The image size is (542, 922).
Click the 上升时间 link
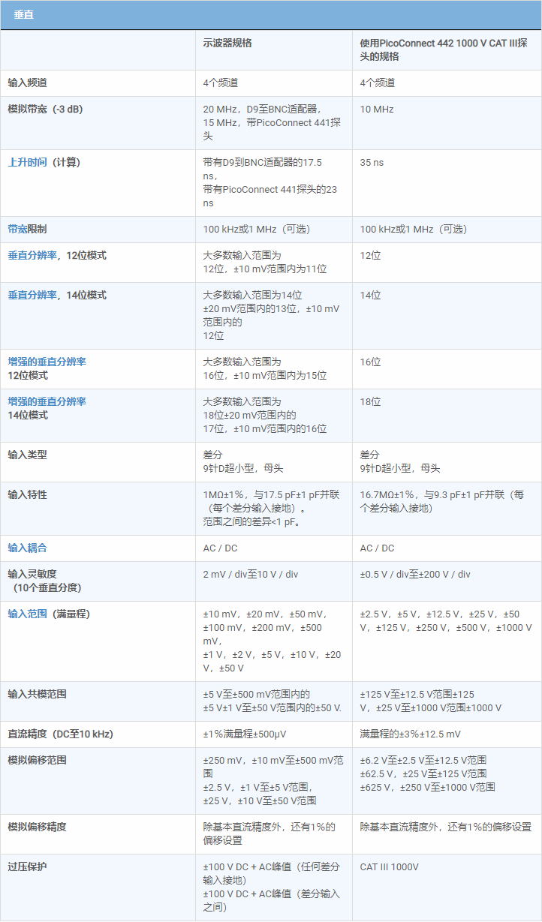tap(27, 163)
